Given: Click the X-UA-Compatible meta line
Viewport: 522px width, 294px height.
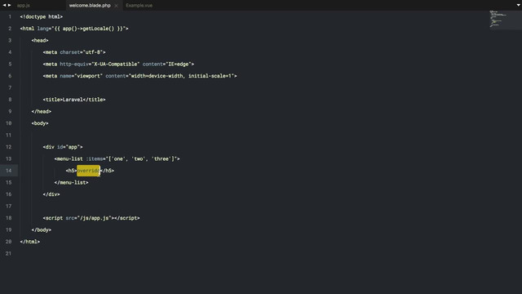Looking at the screenshot, I should 118,64.
